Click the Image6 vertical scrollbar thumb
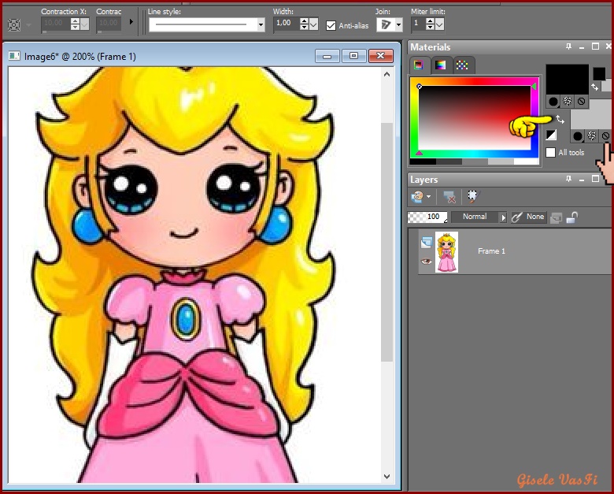 [x=387, y=242]
